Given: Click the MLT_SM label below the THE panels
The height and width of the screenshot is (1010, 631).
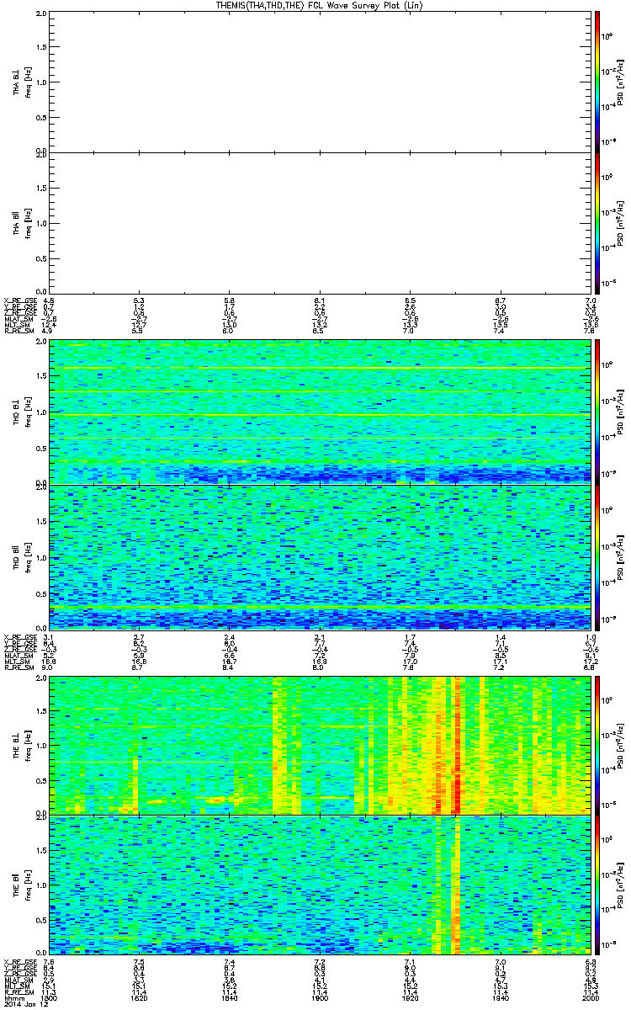Looking at the screenshot, I should tap(17, 986).
